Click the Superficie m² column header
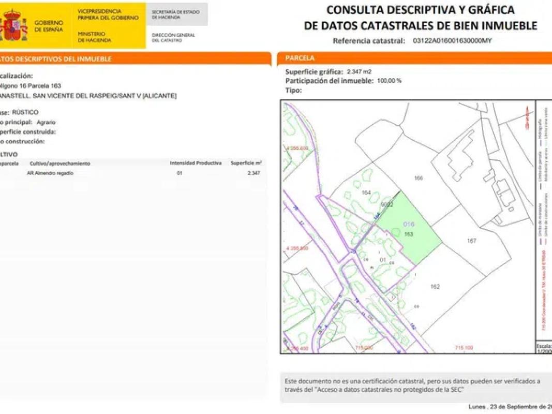Image resolution: width=552 pixels, height=414 pixels. pyautogui.click(x=246, y=163)
